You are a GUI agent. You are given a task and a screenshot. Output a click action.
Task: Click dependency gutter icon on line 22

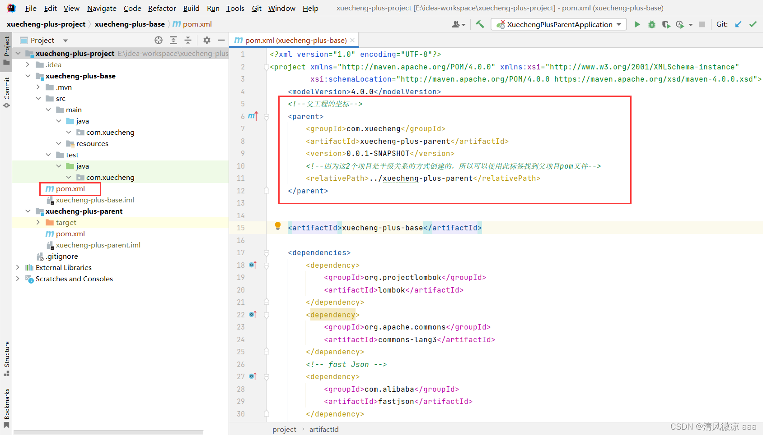click(253, 314)
